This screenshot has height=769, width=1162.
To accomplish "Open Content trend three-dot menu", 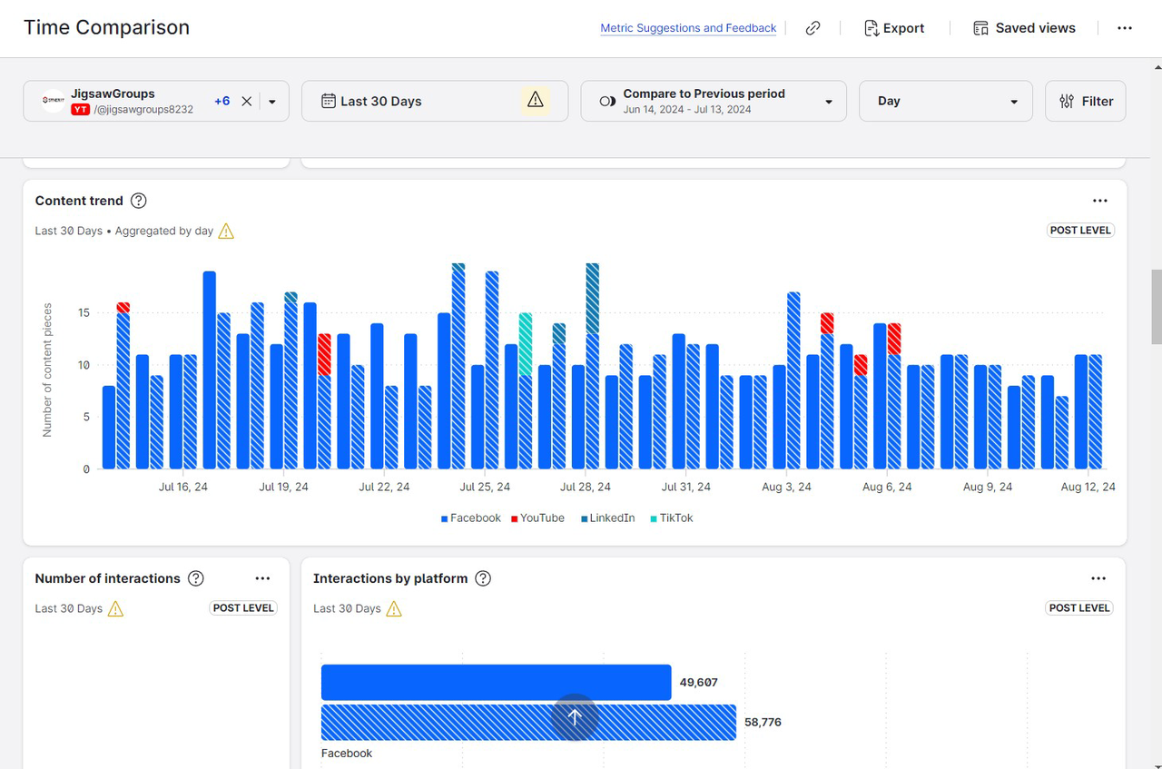I will [x=1099, y=201].
